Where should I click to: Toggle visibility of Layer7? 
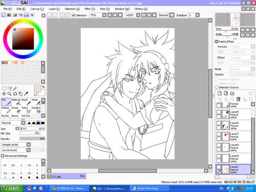(219, 134)
